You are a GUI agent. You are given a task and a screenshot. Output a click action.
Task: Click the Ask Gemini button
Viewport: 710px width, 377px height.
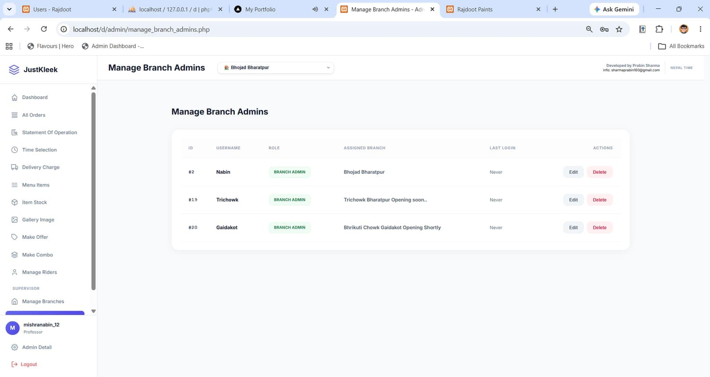point(614,9)
